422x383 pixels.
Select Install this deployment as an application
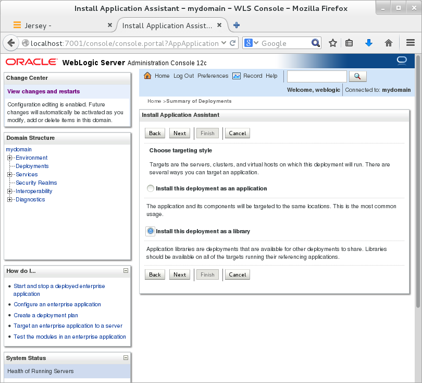[x=151, y=188]
